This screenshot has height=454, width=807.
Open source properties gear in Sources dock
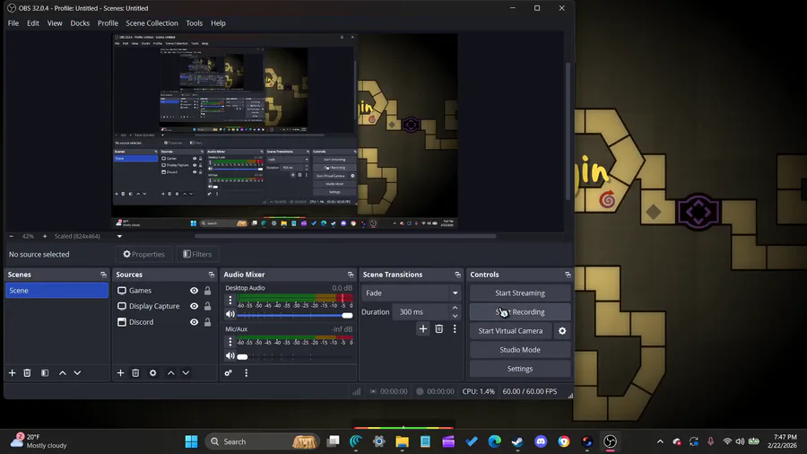pos(152,372)
